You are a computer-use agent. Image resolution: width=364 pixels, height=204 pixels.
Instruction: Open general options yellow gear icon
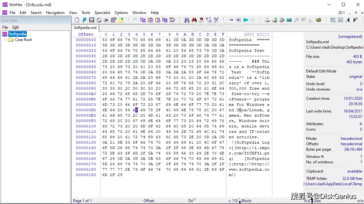point(318,20)
